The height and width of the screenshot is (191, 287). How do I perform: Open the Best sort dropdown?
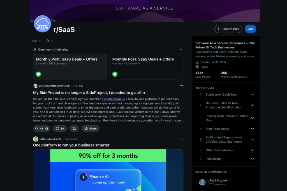pyautogui.click(x=36, y=41)
